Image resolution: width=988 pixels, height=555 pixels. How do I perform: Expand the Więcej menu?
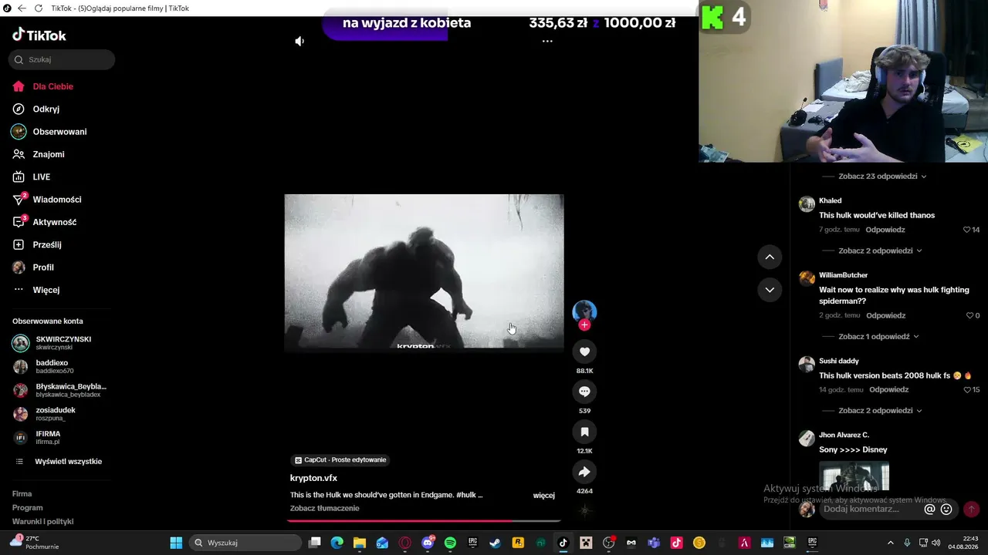46,290
